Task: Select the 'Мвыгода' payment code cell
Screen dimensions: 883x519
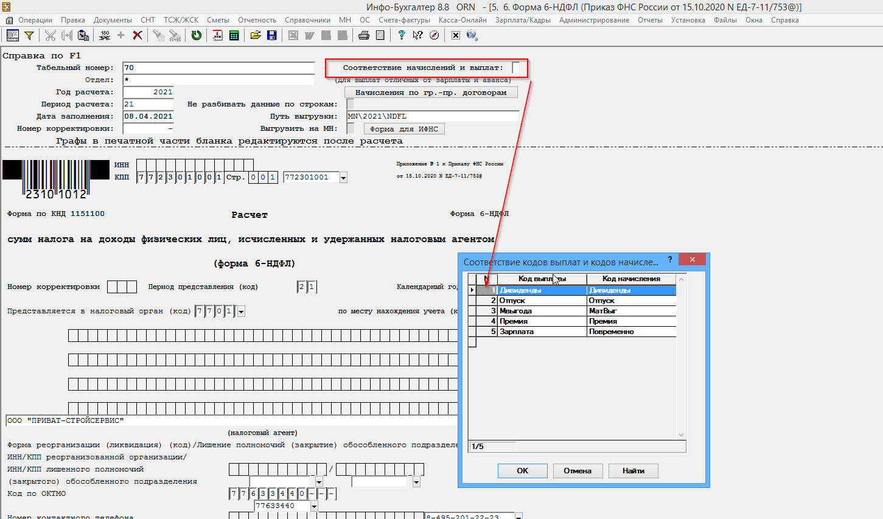Action: coord(542,311)
